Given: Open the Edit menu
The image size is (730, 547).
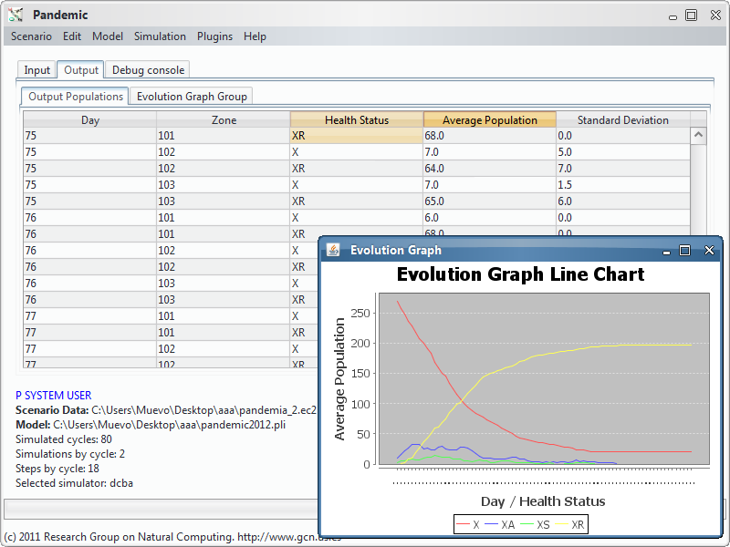Looking at the screenshot, I should coord(72,36).
